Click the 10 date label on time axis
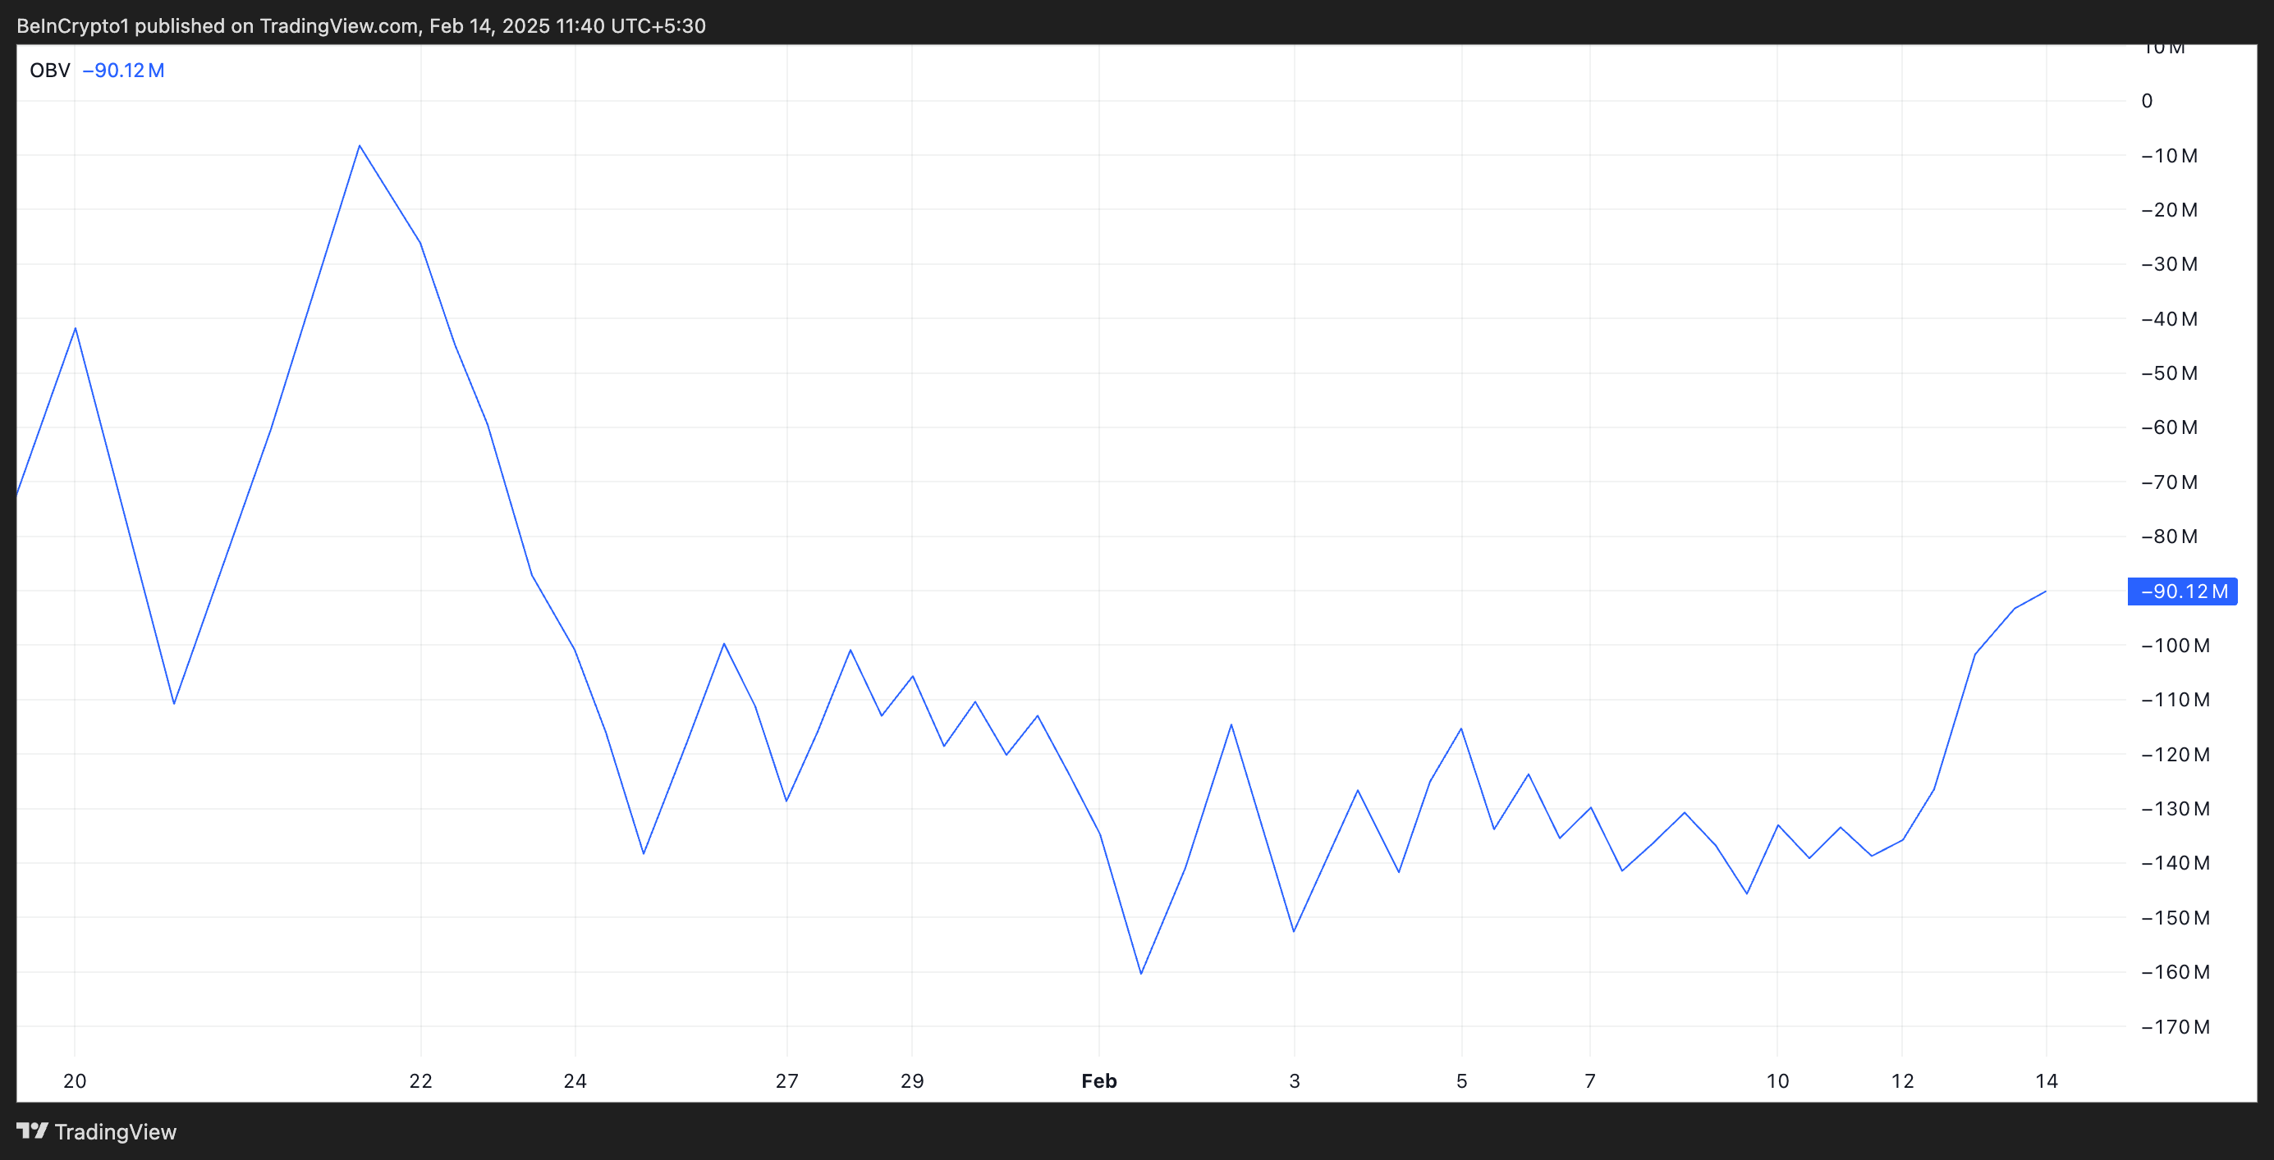The height and width of the screenshot is (1160, 2274). tap(1777, 1080)
